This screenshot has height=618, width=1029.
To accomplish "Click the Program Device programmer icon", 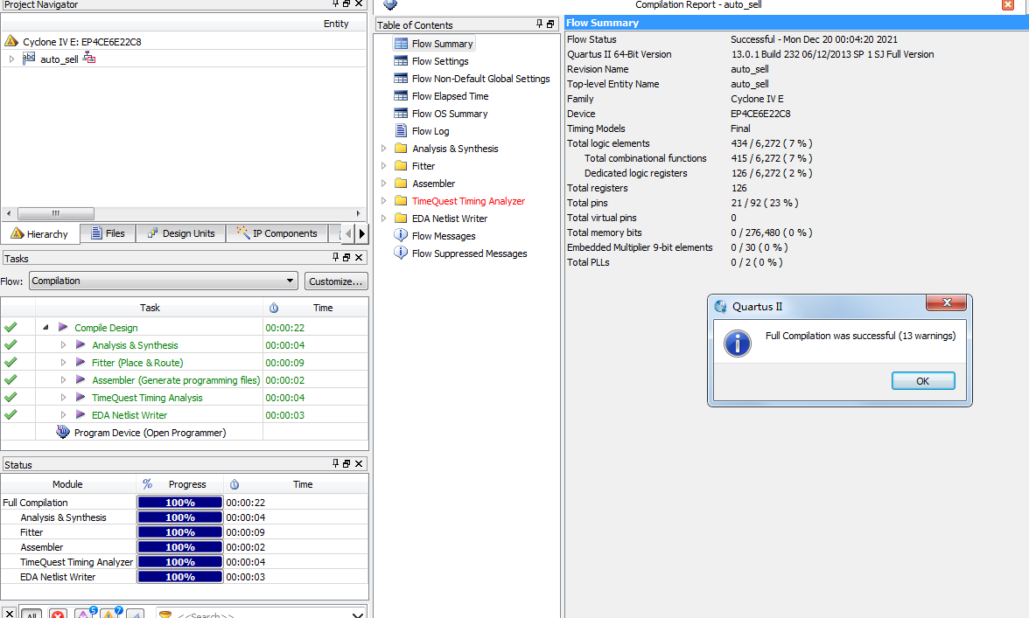I will pyautogui.click(x=62, y=432).
